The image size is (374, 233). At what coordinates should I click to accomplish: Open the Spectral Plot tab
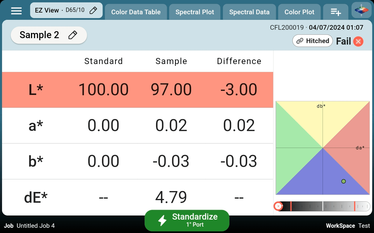coord(195,12)
